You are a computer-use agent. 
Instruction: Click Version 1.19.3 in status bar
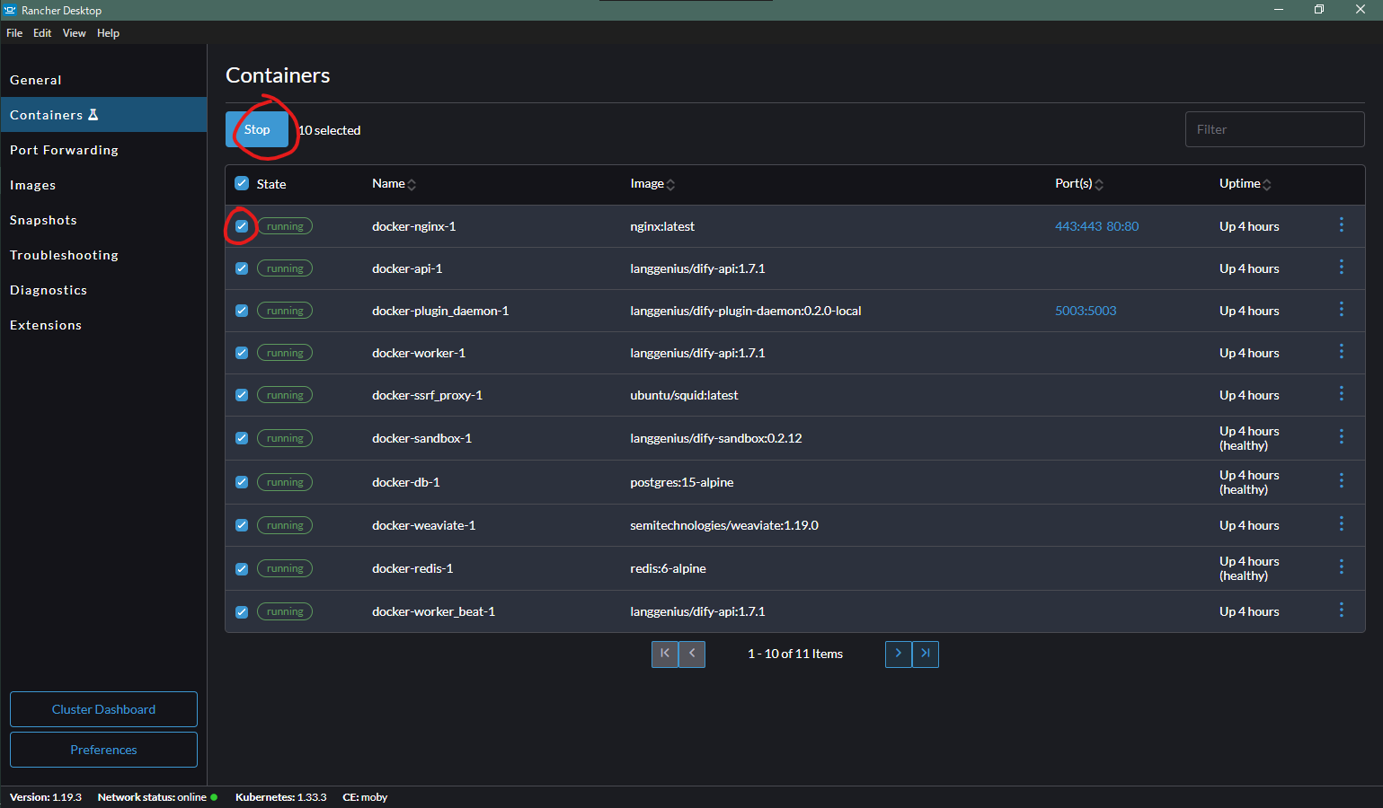pyautogui.click(x=46, y=797)
